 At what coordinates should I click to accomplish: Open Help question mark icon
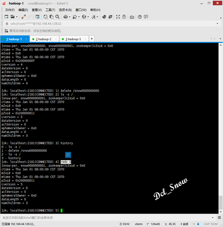(x=140, y=17)
